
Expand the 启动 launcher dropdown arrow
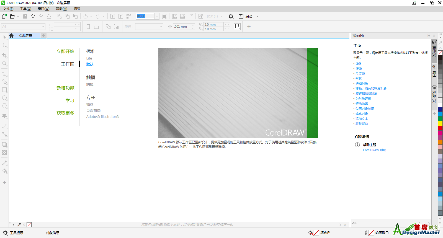258,16
